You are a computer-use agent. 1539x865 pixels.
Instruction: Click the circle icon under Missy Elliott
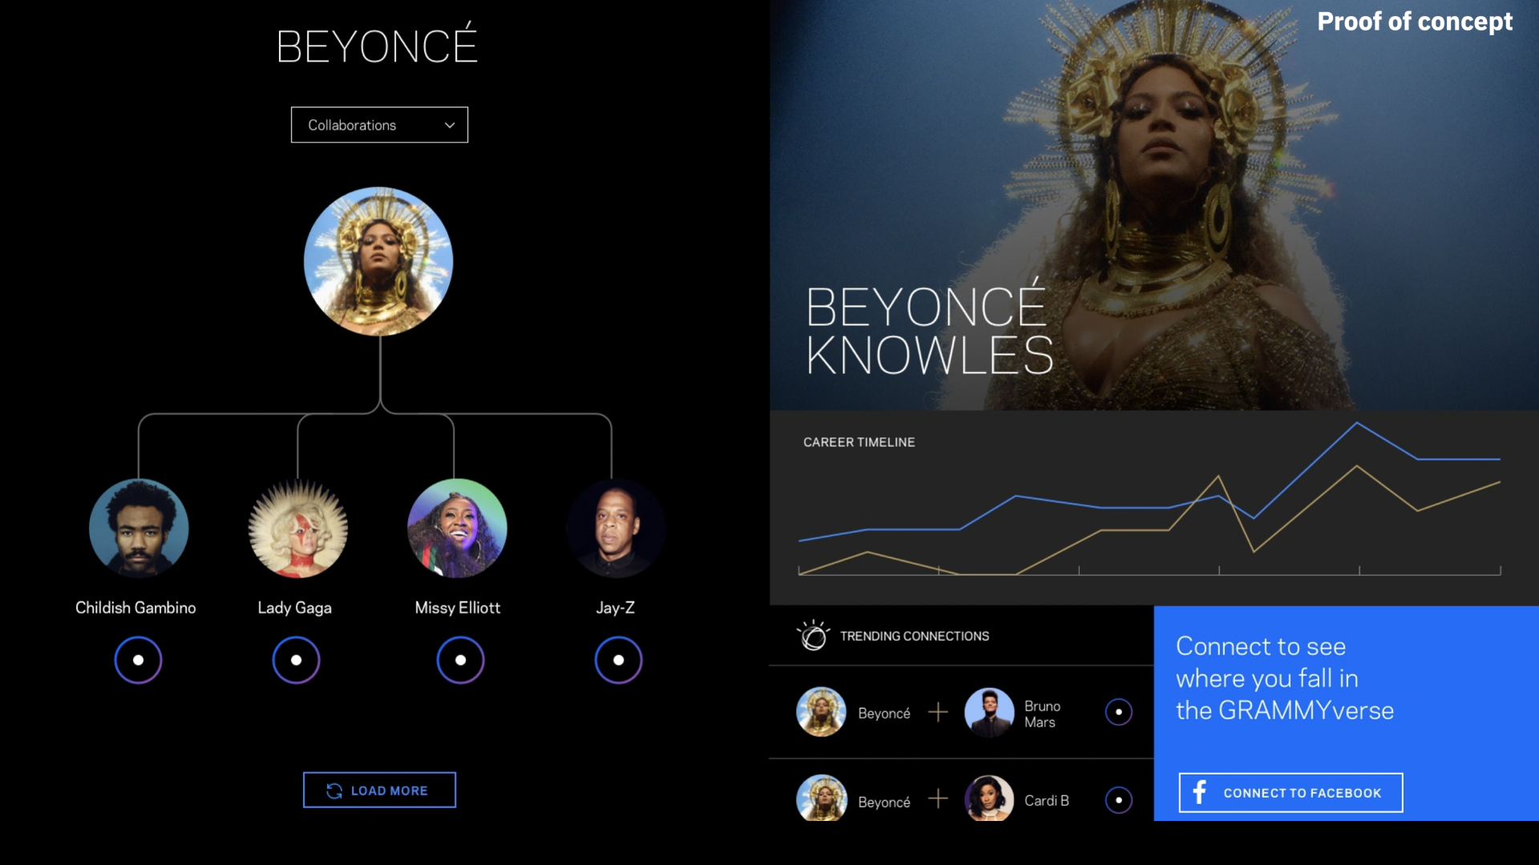coord(460,660)
